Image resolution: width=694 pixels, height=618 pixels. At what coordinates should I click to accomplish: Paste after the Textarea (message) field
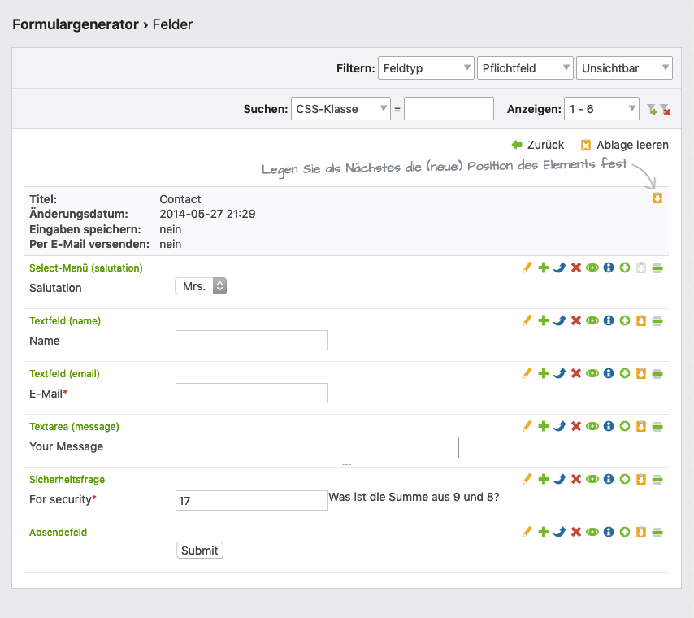click(641, 426)
